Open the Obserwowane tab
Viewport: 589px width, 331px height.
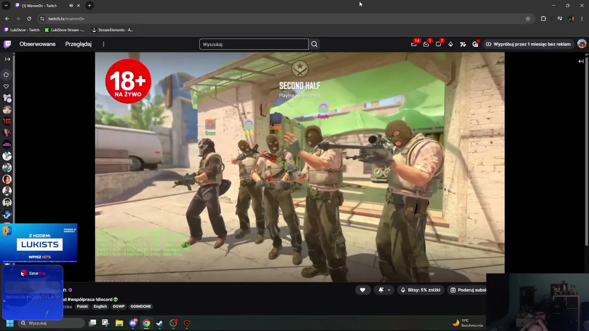click(x=37, y=44)
